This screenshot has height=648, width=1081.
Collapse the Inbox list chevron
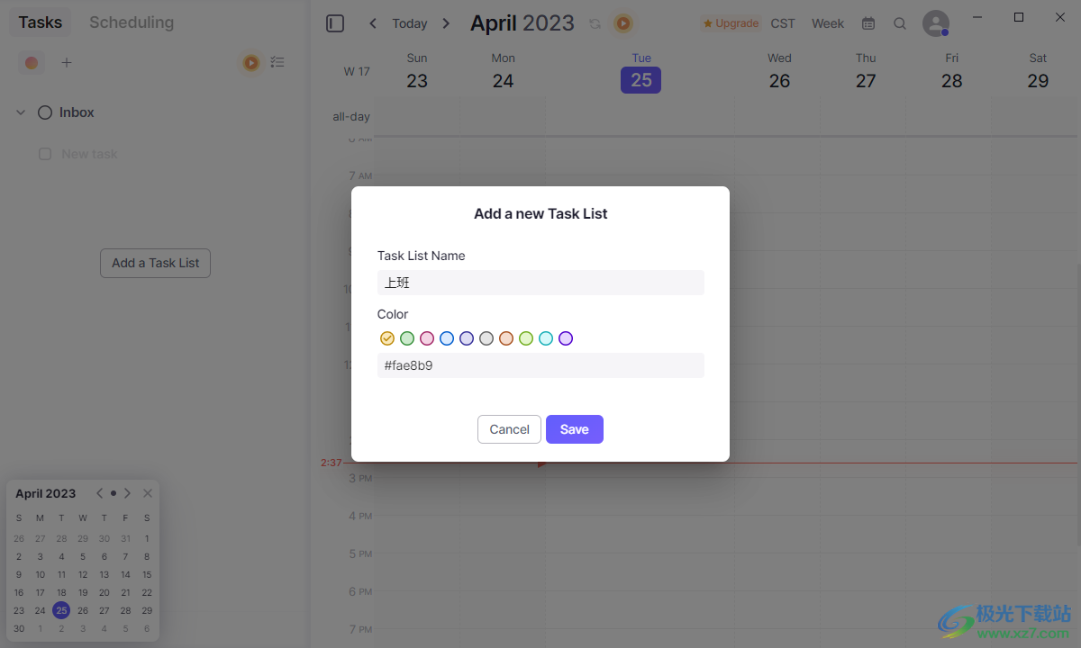pyautogui.click(x=21, y=112)
